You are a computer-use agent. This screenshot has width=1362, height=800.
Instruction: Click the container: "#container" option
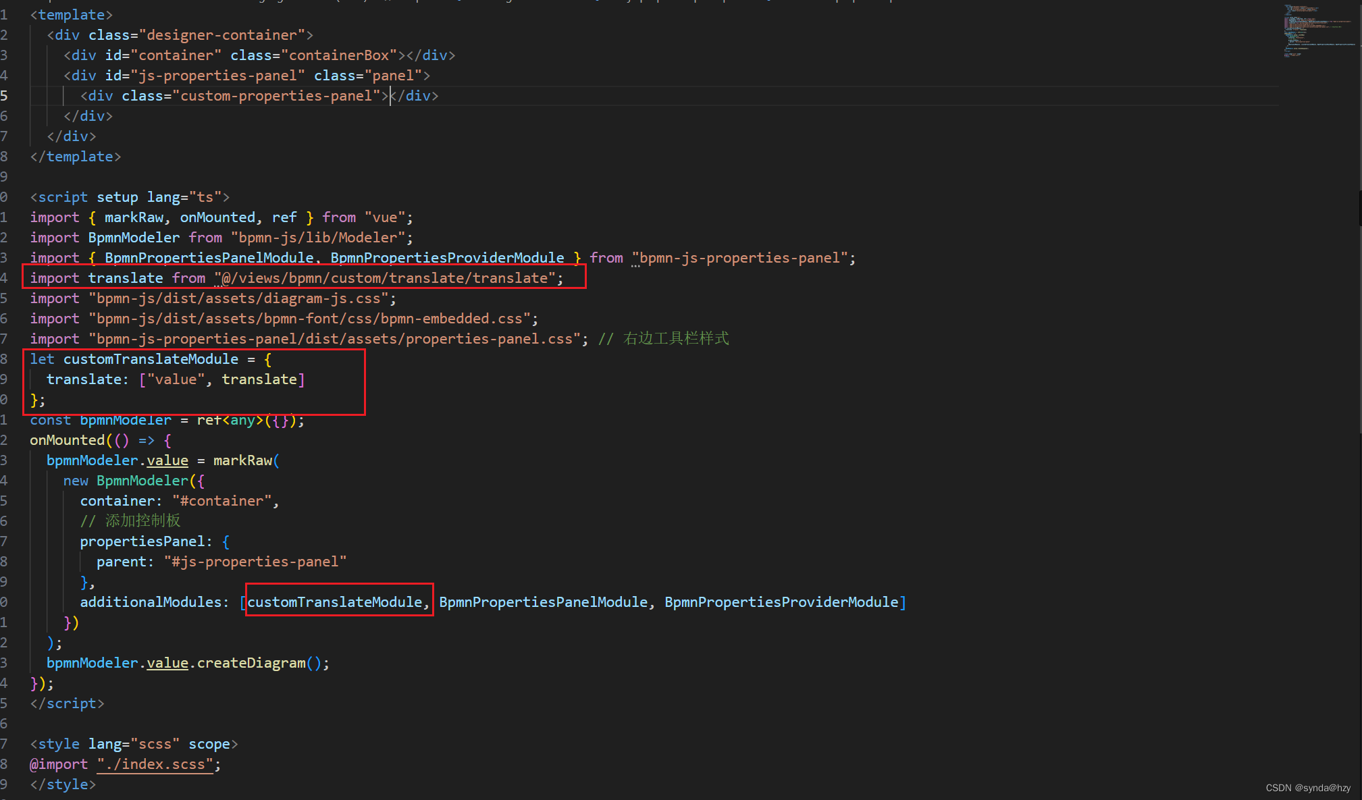click(180, 501)
